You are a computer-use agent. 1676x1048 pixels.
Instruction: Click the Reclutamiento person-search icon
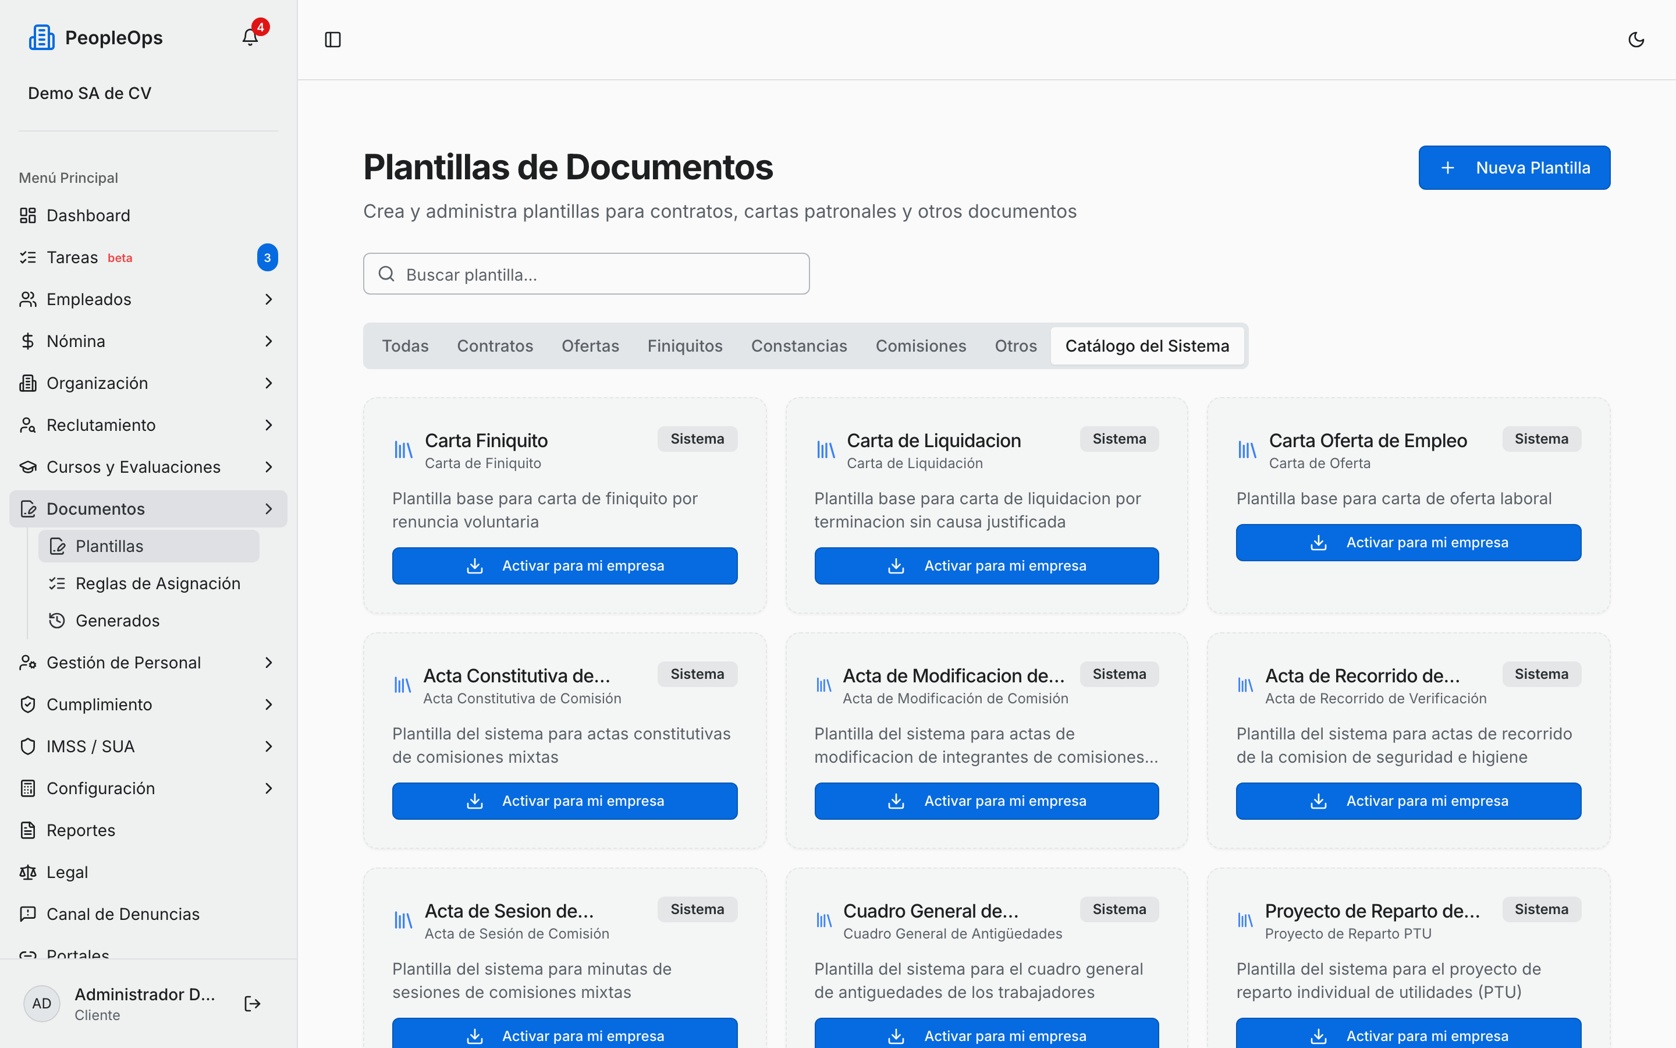[x=28, y=425]
